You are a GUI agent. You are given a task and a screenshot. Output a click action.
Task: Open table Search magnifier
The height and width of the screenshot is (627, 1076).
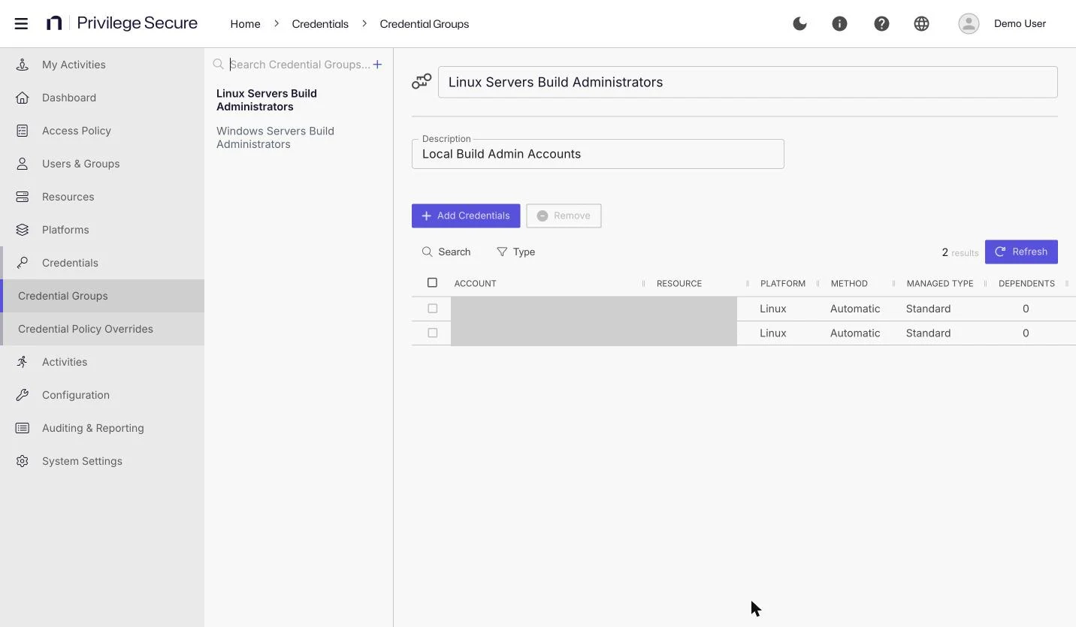(446, 252)
